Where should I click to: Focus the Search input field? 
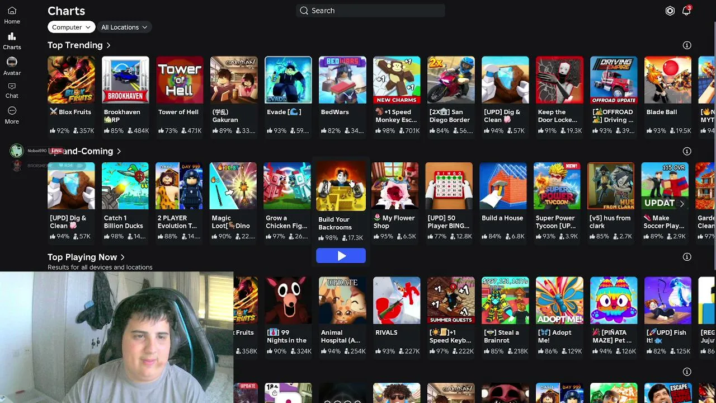point(370,11)
